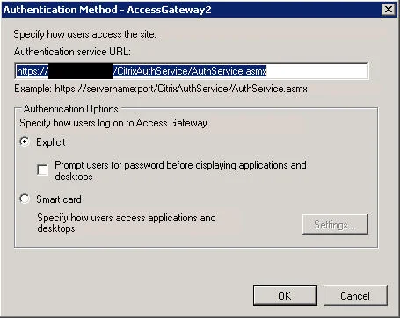This screenshot has height=318, width=400.
Task: Select the Explicit radio button
Action: click(25, 141)
